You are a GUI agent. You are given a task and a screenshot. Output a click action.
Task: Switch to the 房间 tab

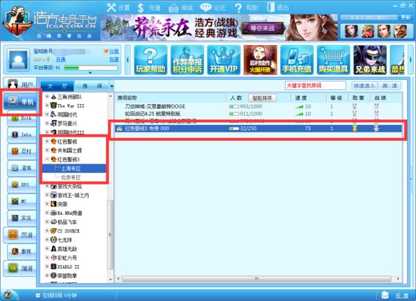tap(92, 86)
